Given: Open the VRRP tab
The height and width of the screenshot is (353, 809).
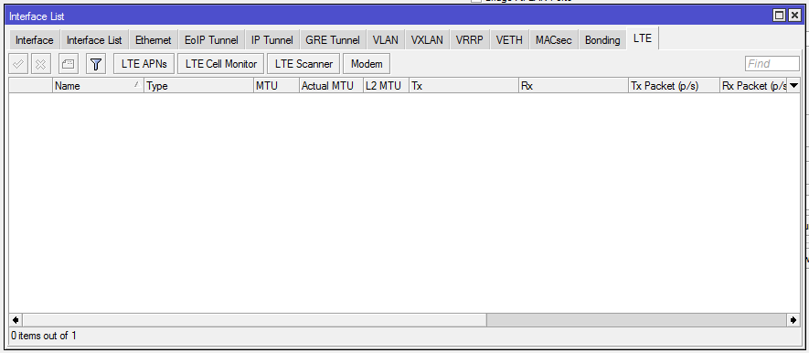Looking at the screenshot, I should click(x=470, y=40).
